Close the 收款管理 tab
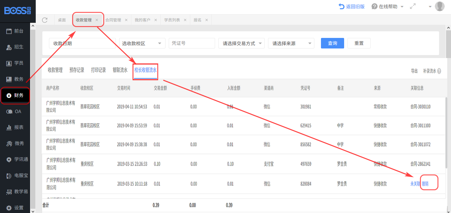Viewport: 451px width, 213px height. (x=97, y=20)
